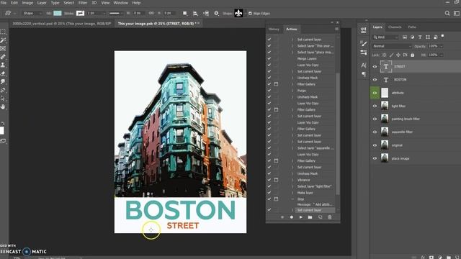Viewport: 461px width, 259px height.
Task: Uncheck the Merge Layers action step
Action: click(269, 58)
